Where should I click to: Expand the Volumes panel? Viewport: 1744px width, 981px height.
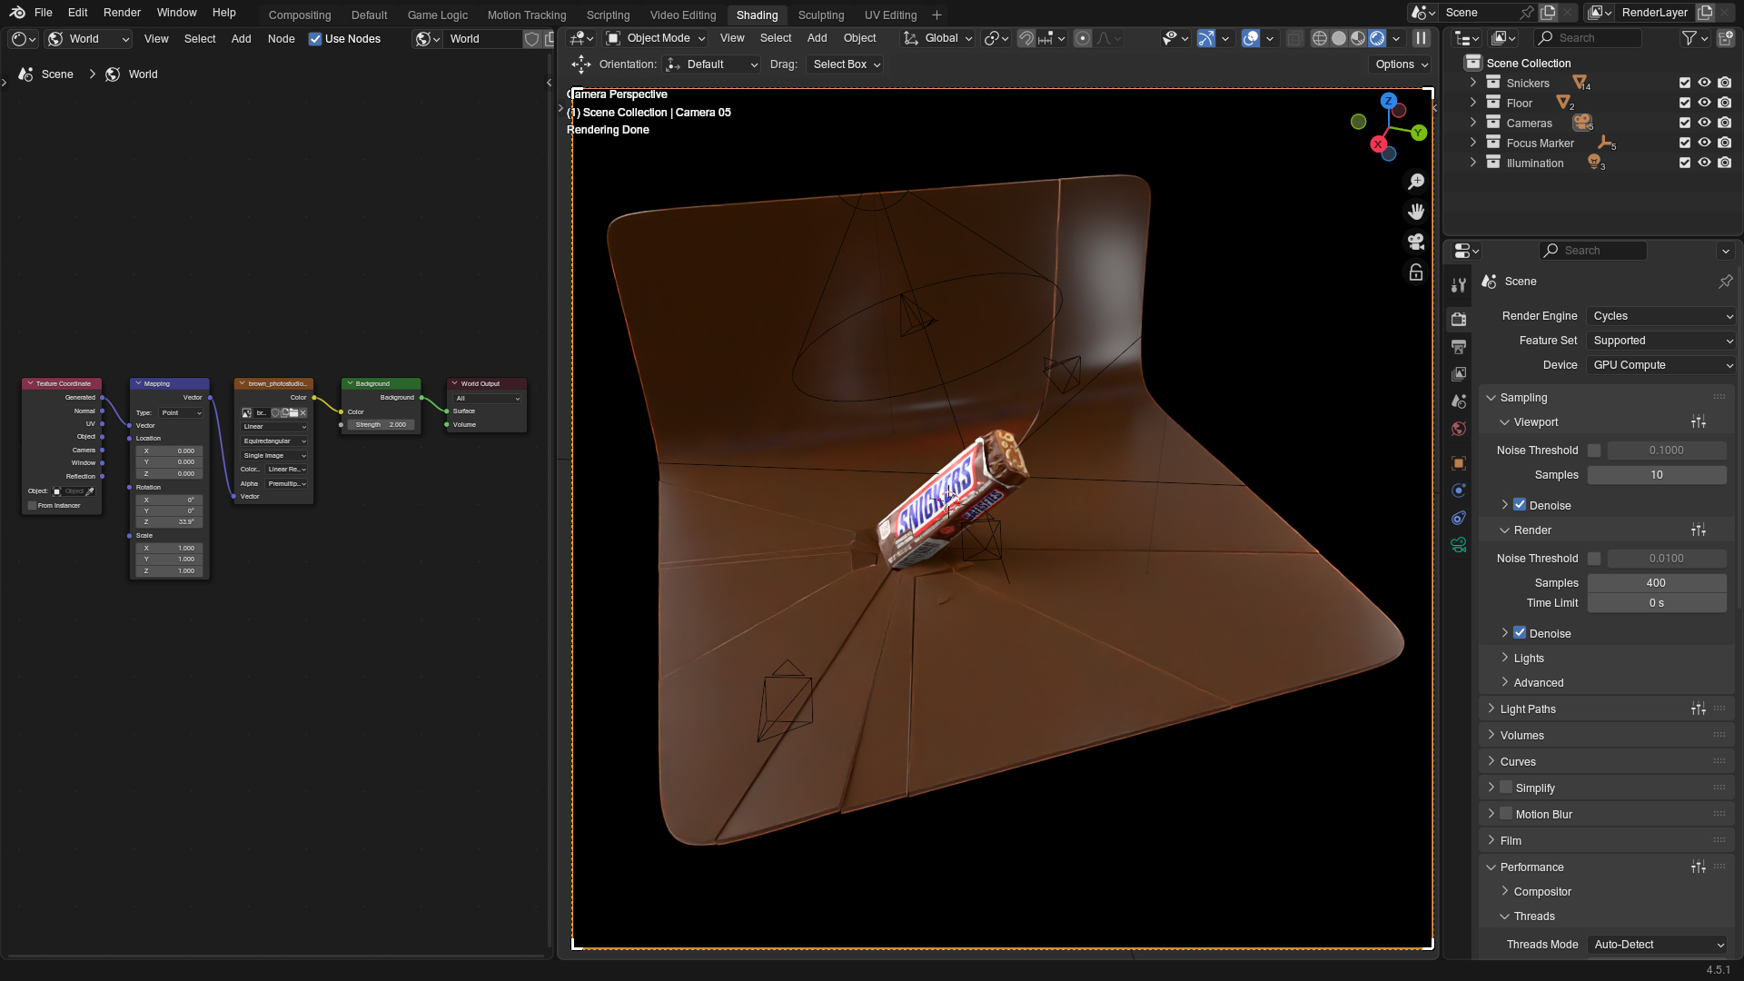coord(1521,736)
